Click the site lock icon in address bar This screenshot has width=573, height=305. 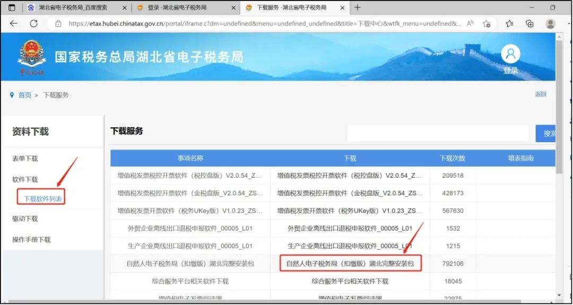(58, 24)
